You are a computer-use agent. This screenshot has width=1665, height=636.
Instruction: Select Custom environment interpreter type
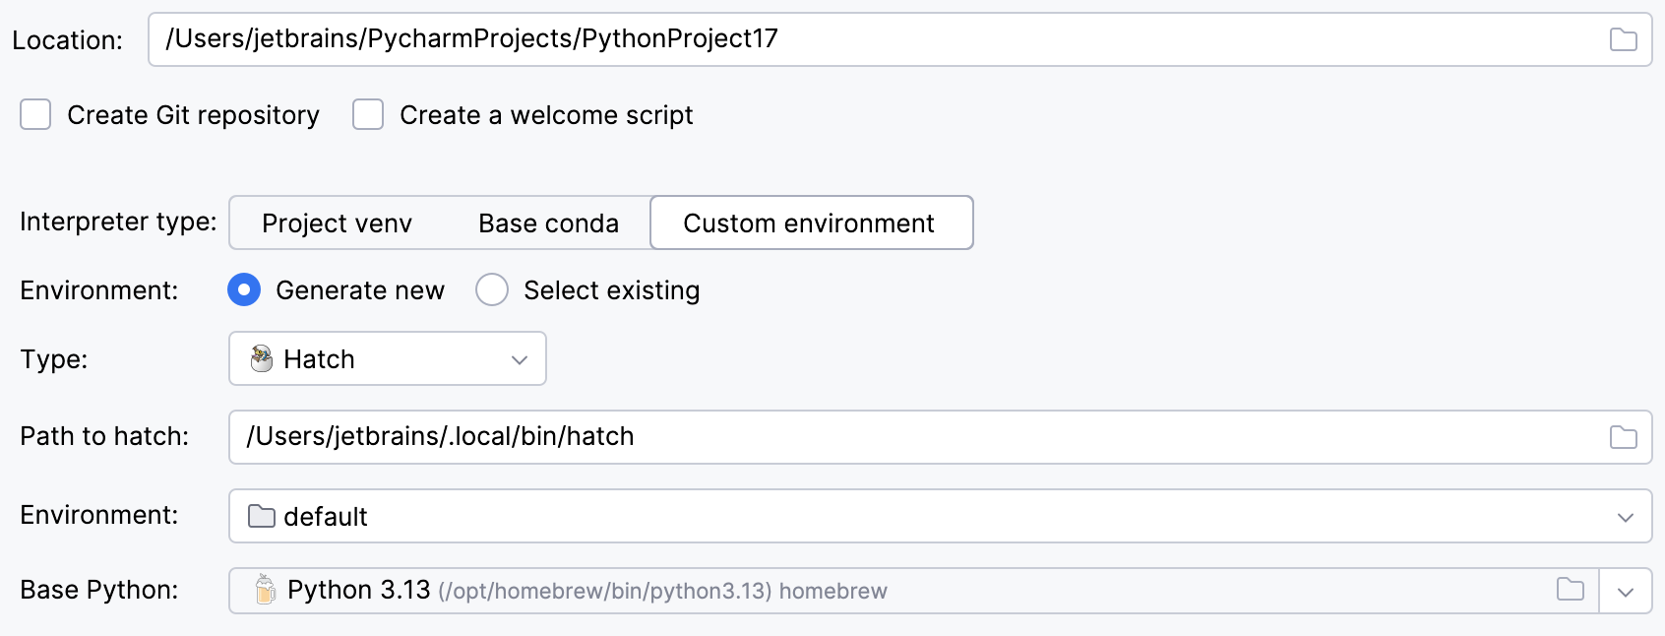(809, 223)
